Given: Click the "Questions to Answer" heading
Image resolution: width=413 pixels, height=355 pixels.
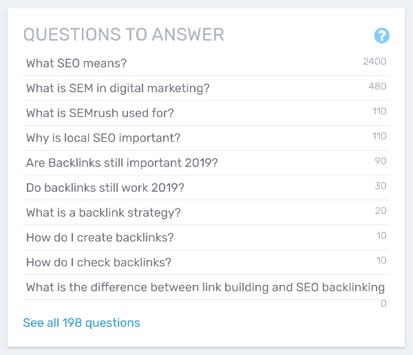Looking at the screenshot, I should [x=123, y=34].
